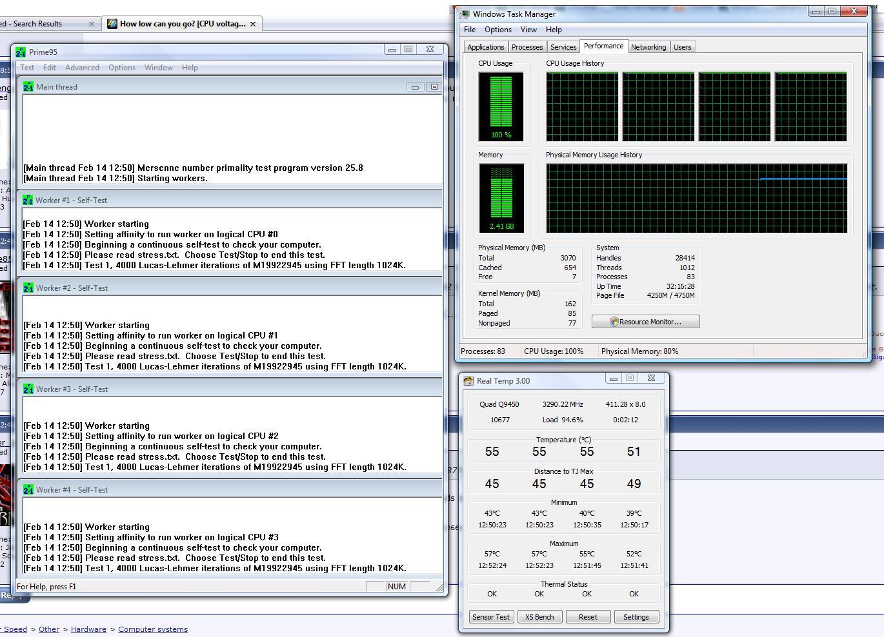Run the XS Bench benchmark
Screen dimensions: 884x637
pos(539,617)
